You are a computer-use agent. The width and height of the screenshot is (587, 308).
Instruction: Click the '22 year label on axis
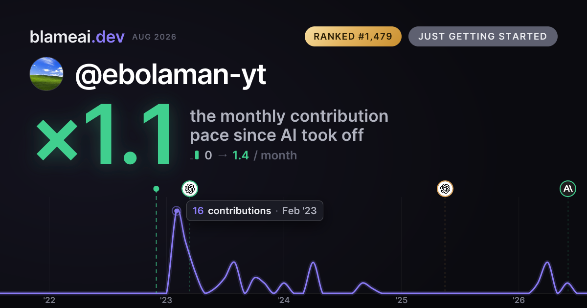click(49, 300)
